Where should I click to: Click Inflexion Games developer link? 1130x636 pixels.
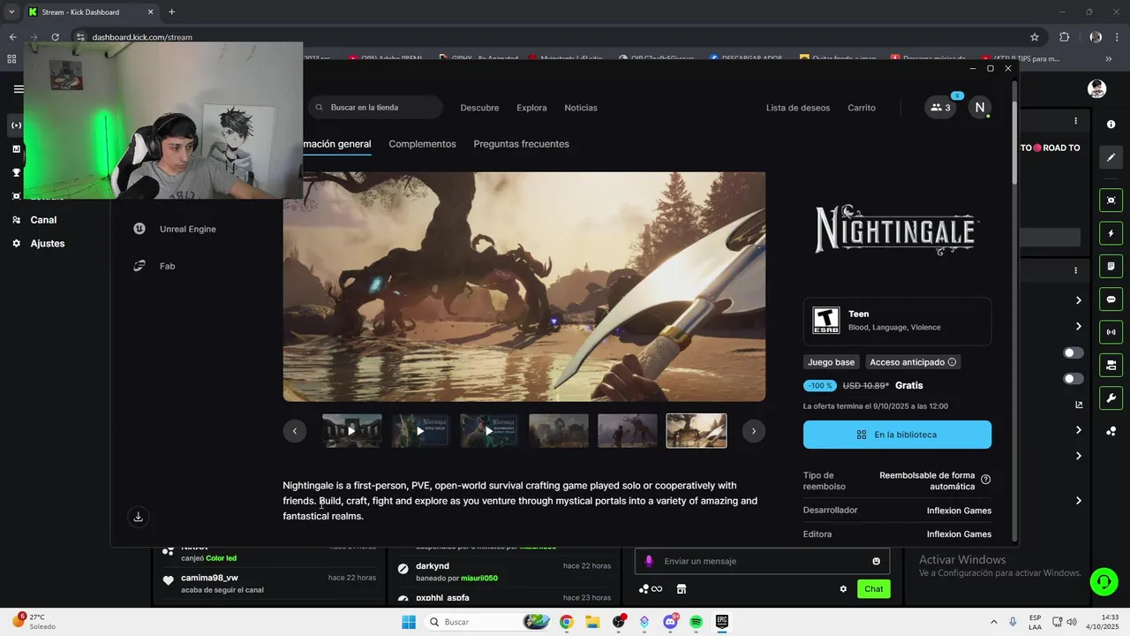959,511
